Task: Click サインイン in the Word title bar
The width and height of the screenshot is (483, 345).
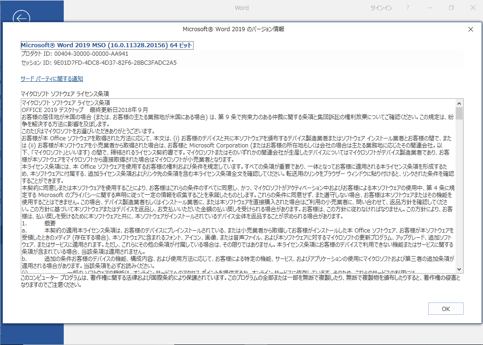Action: click(x=381, y=8)
